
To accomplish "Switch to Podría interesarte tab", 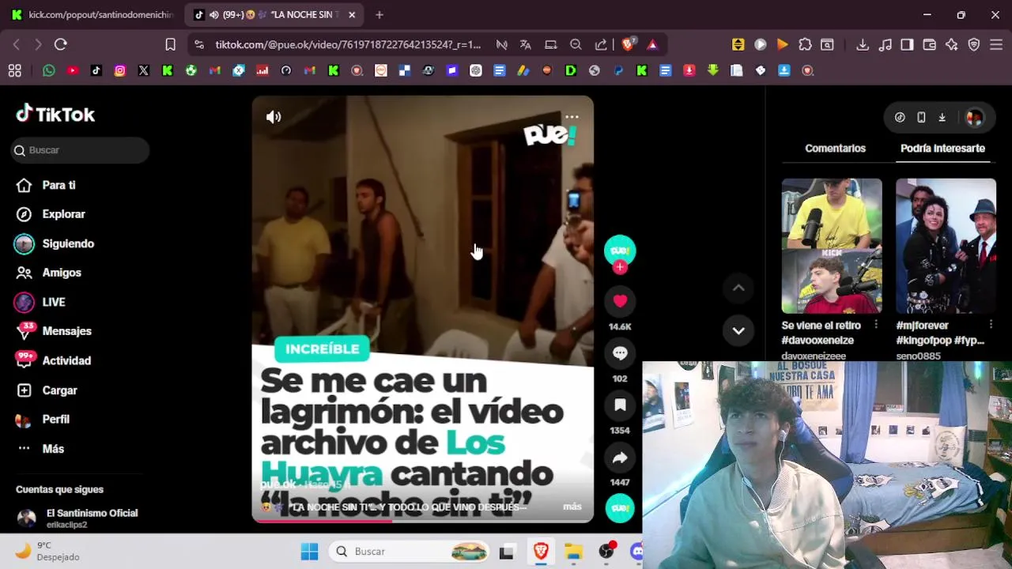I will pyautogui.click(x=942, y=148).
